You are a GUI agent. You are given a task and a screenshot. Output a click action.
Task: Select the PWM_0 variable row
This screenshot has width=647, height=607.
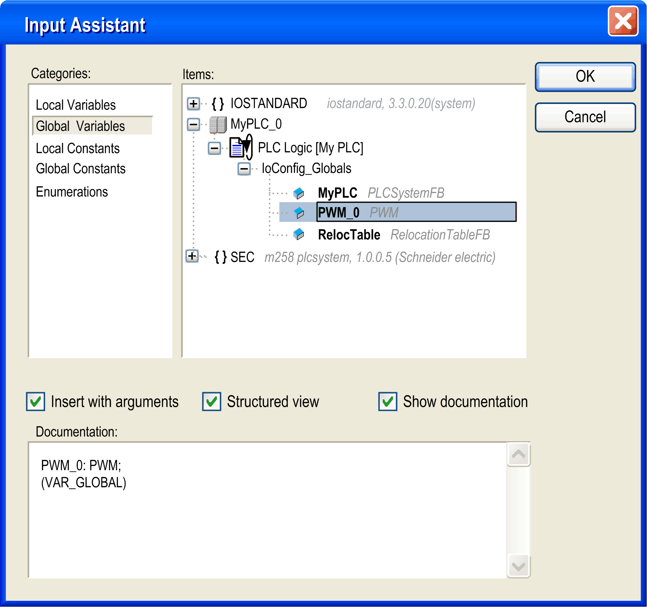(x=398, y=212)
